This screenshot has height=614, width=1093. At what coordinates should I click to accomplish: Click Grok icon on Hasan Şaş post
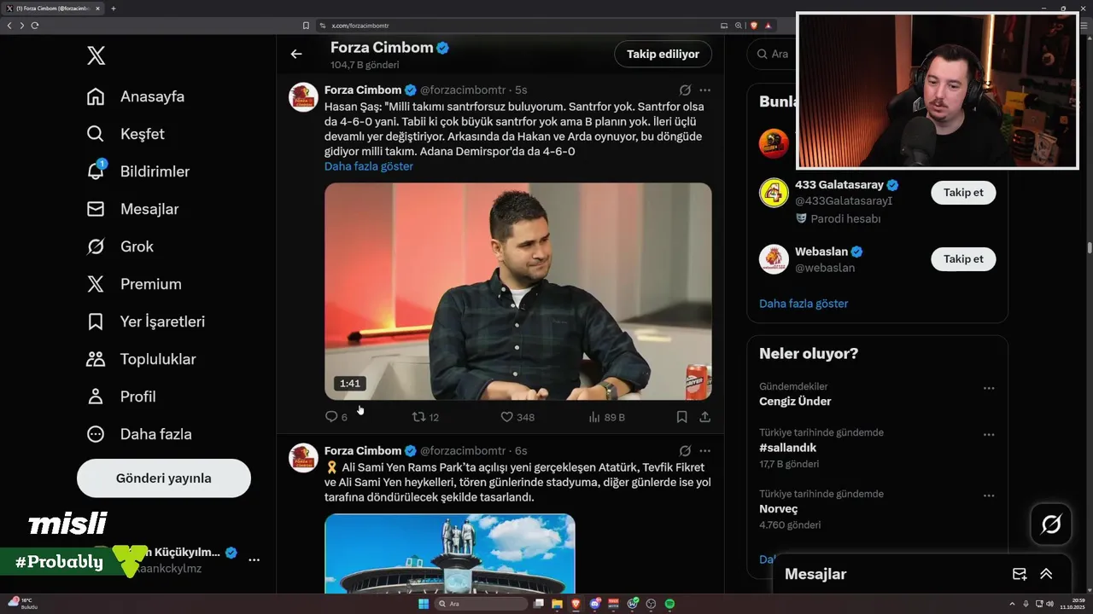pyautogui.click(x=685, y=90)
